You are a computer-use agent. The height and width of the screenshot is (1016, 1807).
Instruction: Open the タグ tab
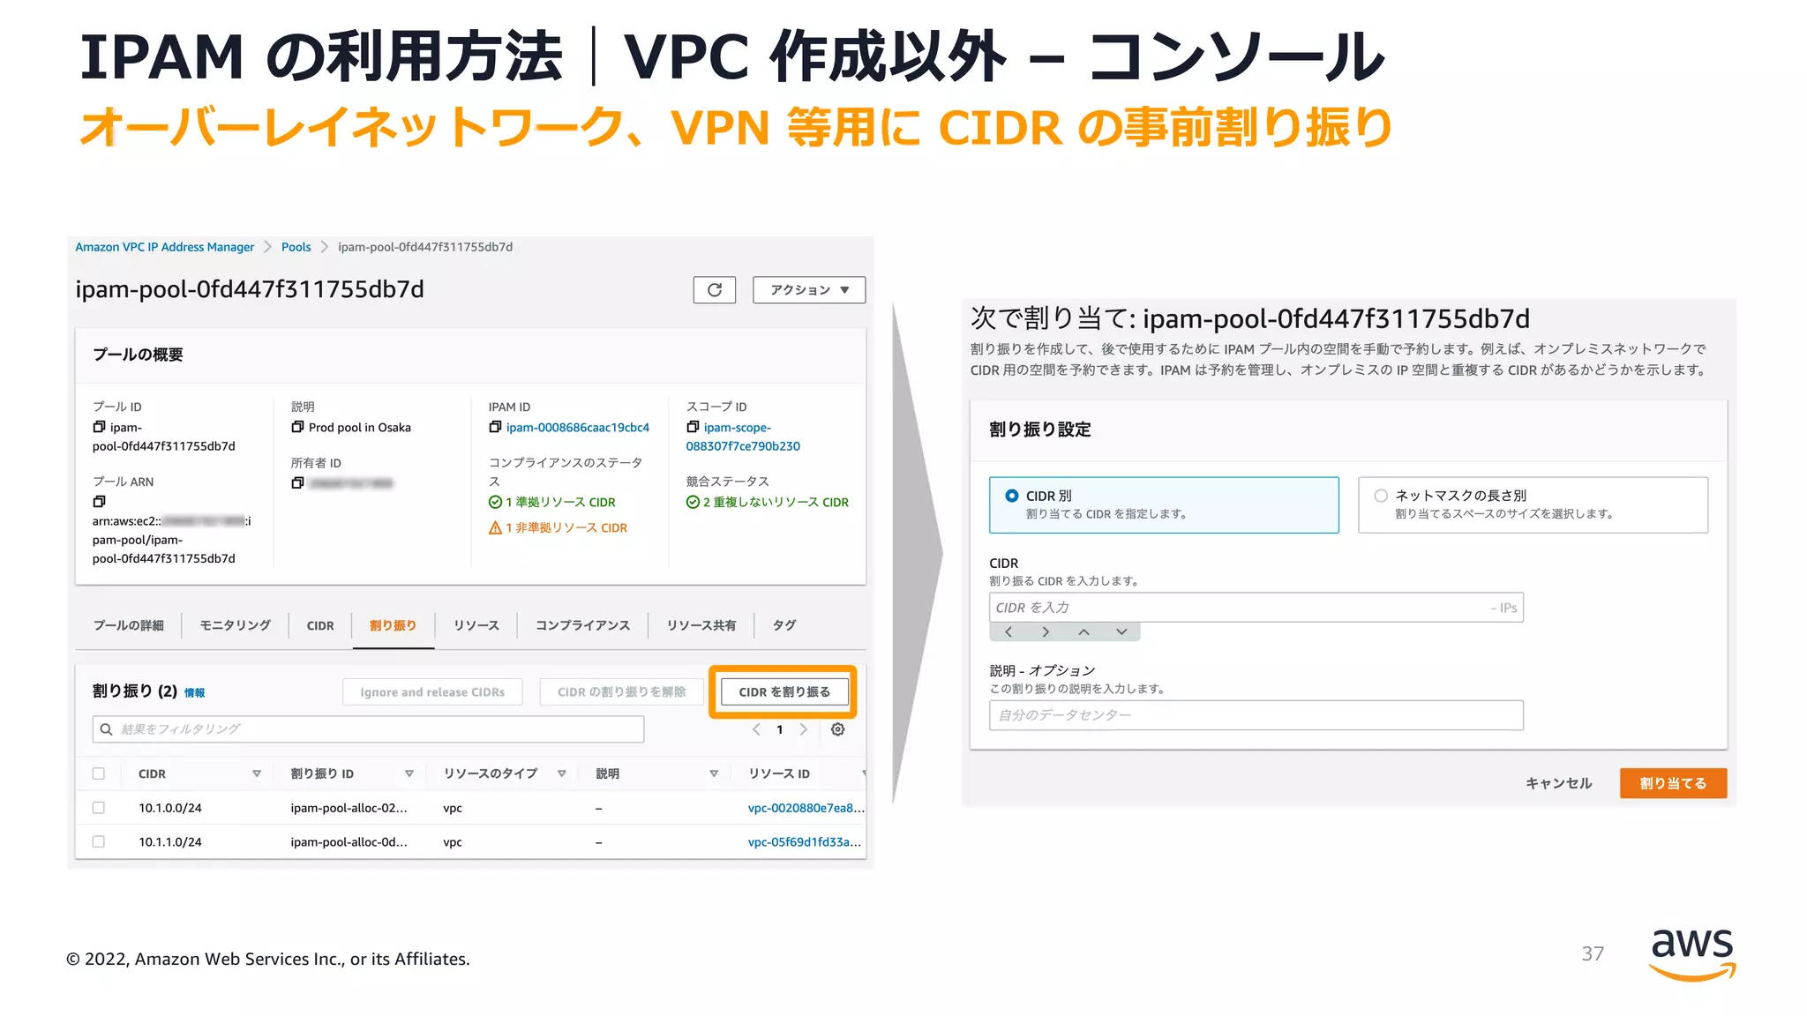[784, 625]
